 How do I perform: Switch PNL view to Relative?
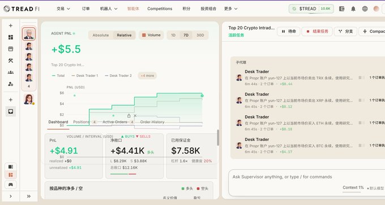tap(124, 35)
